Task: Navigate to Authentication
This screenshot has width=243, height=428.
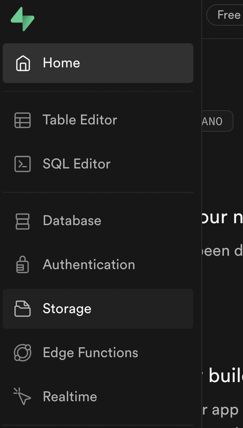Action: (89, 265)
